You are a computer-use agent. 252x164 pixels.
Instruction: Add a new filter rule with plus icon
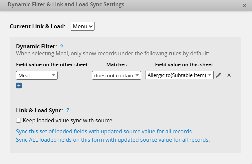[19, 86]
